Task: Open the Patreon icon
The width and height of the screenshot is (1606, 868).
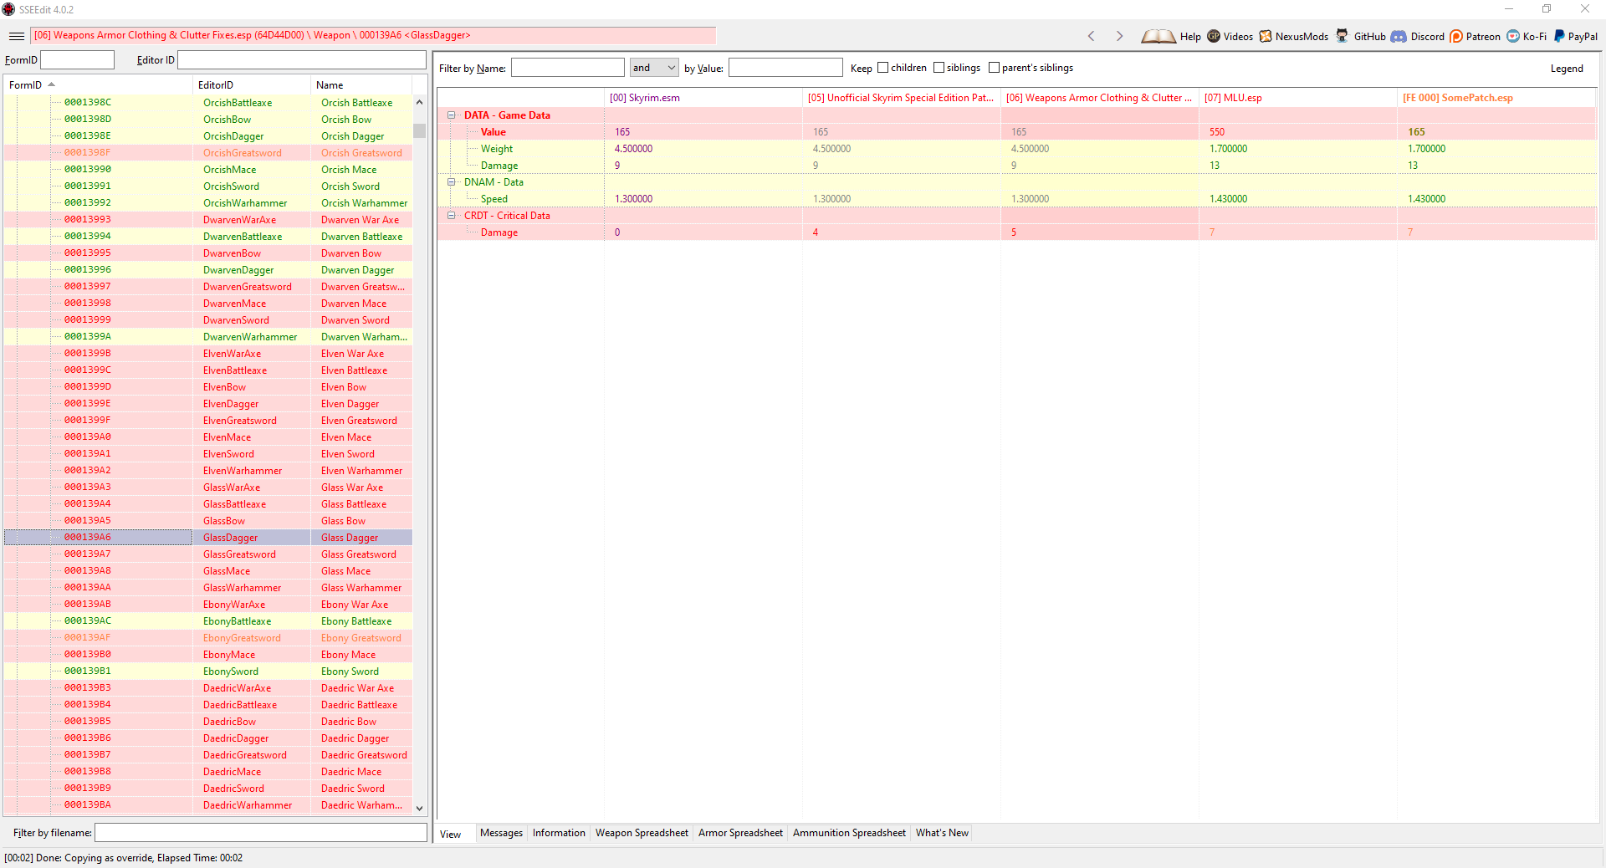Action: [x=1456, y=36]
